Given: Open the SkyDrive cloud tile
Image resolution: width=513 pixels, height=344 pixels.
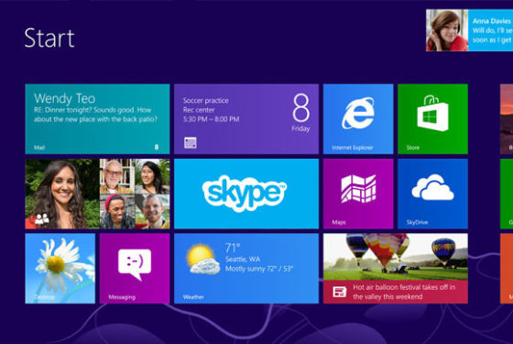Looking at the screenshot, I should pyautogui.click(x=432, y=194).
